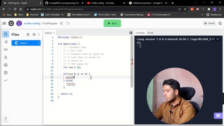
Task: Switch to the GitHub c-programming browser tab
Action: [64, 3]
